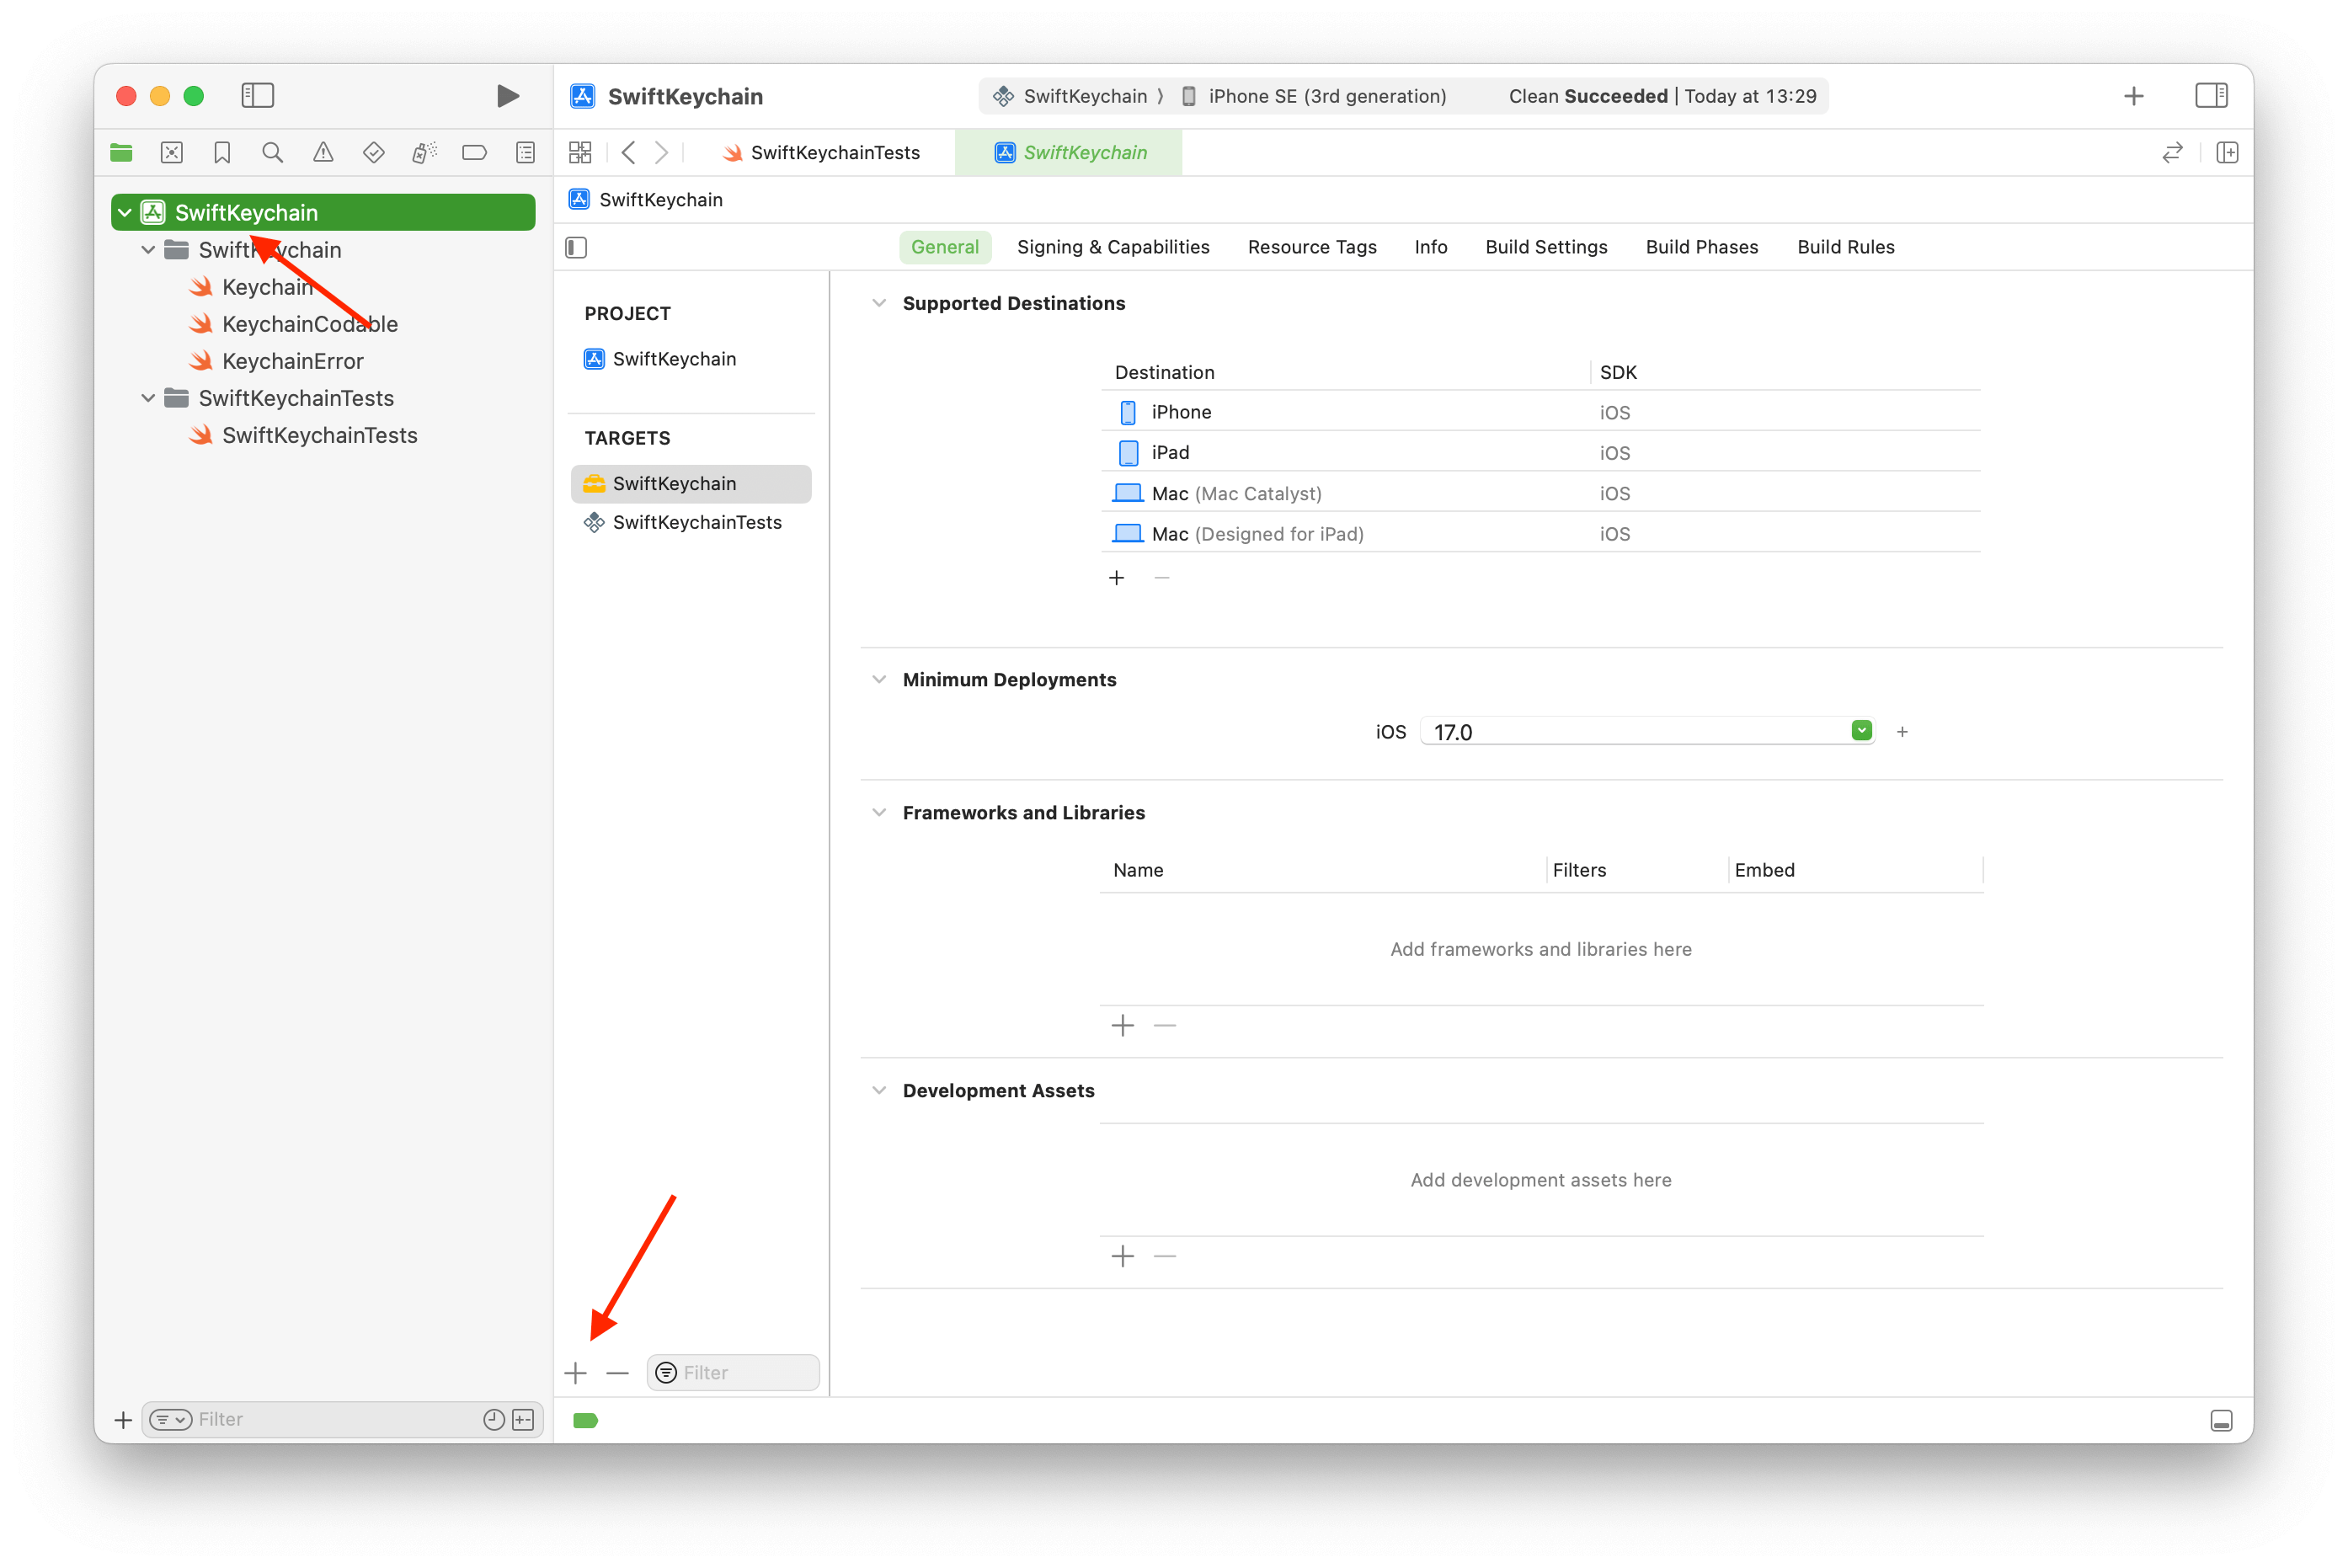
Task: Click the navigator toggle sidebar icon
Action: point(259,94)
